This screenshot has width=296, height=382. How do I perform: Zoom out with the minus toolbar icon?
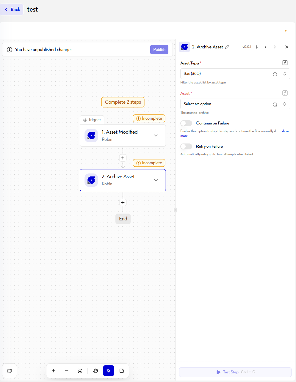click(x=67, y=371)
